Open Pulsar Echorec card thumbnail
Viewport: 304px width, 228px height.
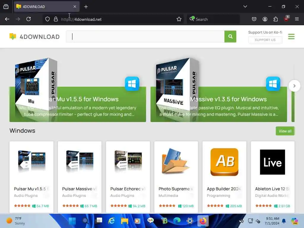128,161
